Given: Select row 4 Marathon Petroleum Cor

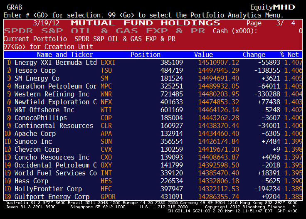Looking at the screenshot, I should coord(153,86).
